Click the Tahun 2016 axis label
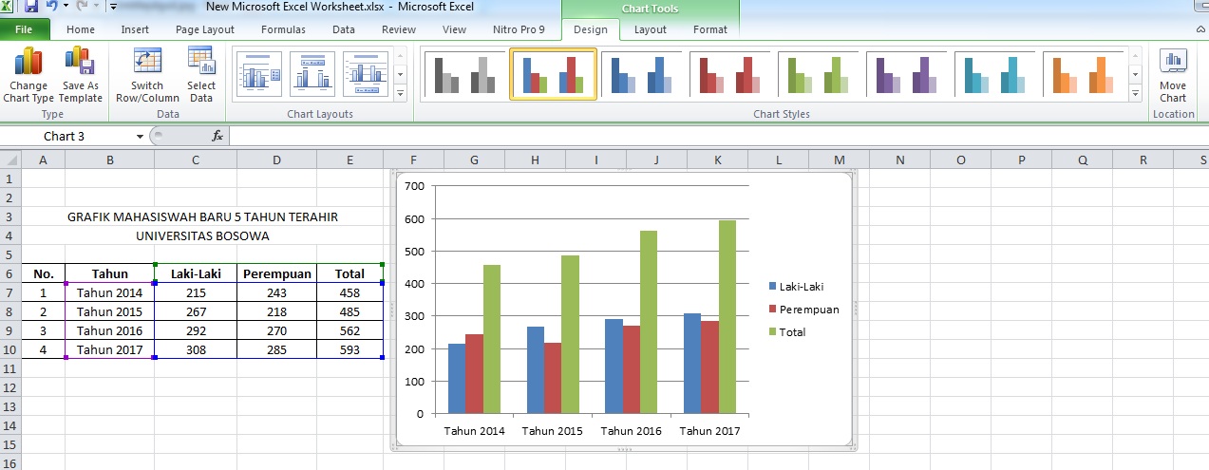 pyautogui.click(x=631, y=430)
